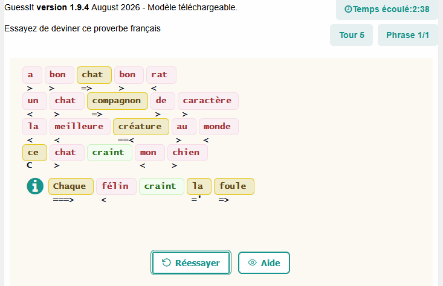Click the word tile 'meilleure'
Image resolution: width=443 pixels, height=286 pixels.
click(x=80, y=127)
